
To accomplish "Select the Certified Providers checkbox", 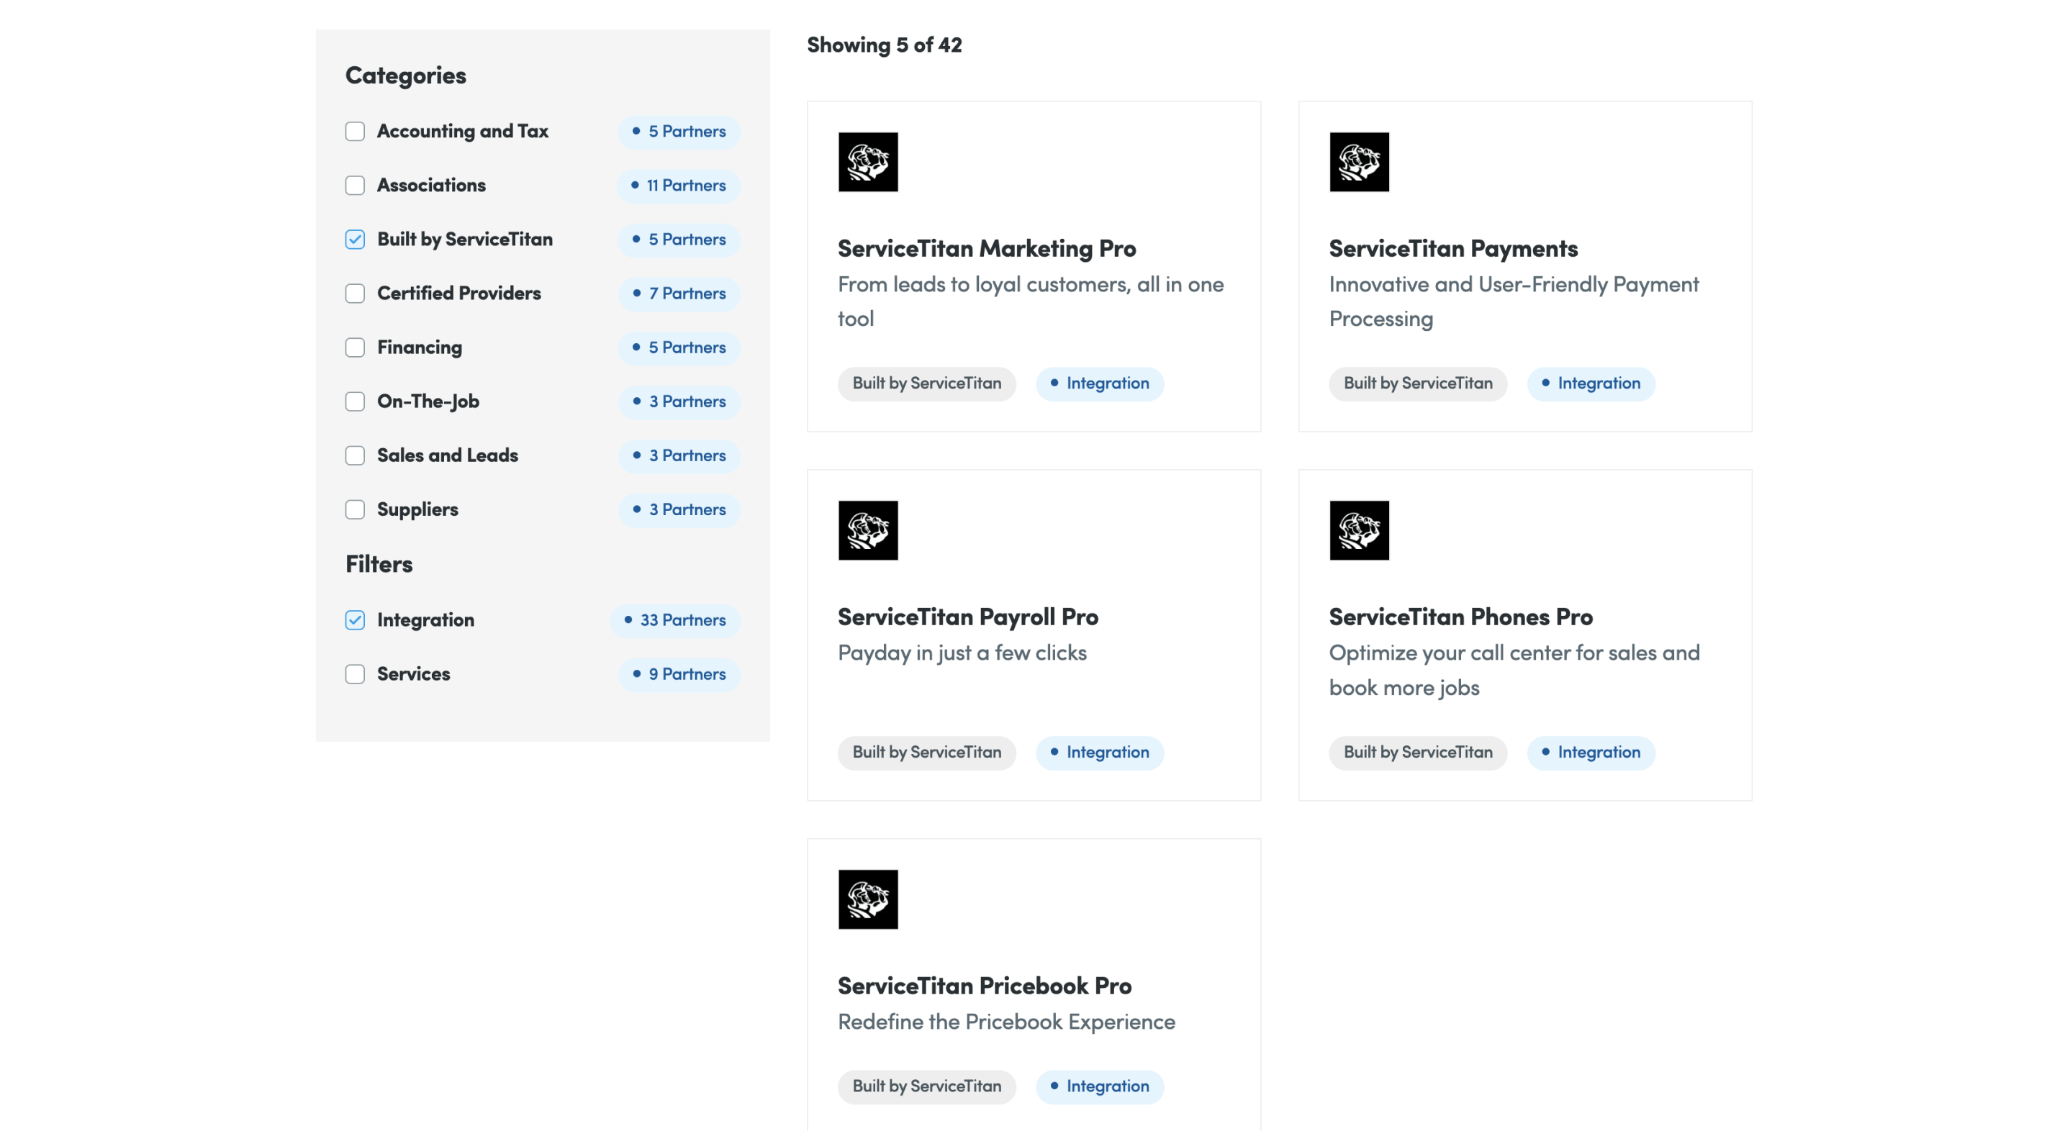I will coord(355,294).
